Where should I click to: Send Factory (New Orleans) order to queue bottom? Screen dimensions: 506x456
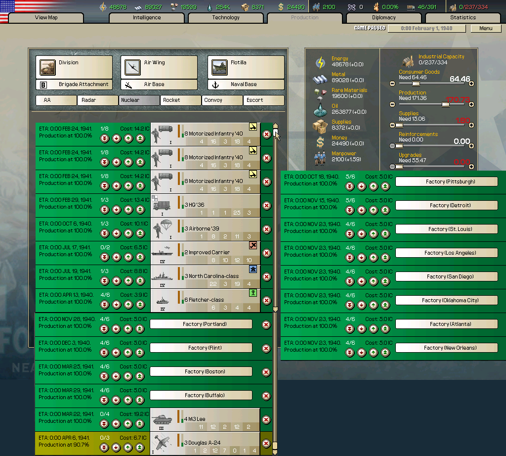pyautogui.click(x=349, y=353)
